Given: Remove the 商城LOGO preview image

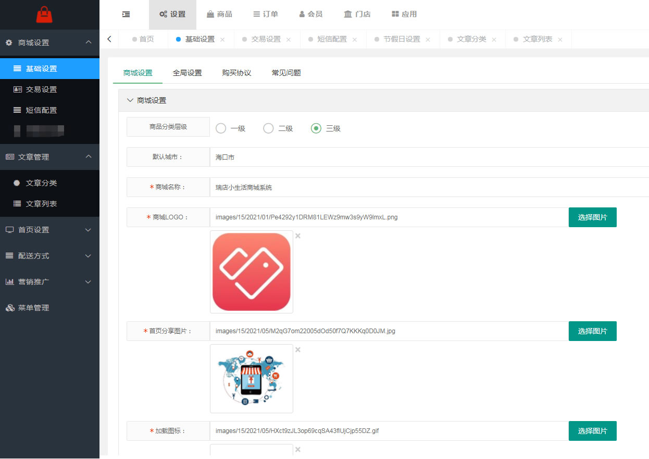Looking at the screenshot, I should tap(298, 236).
